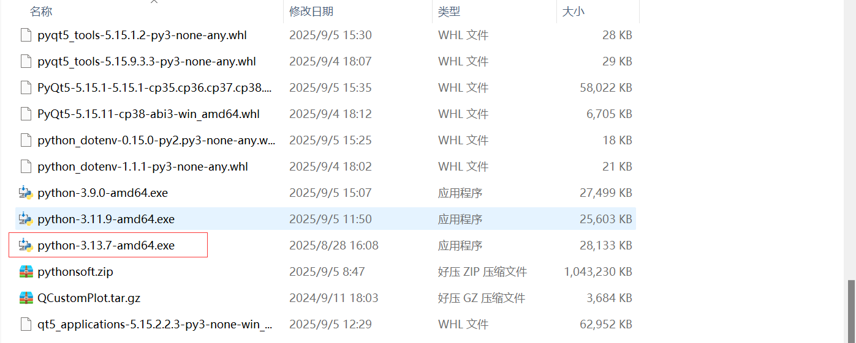The height and width of the screenshot is (343, 856).
Task: Click the python_dotenv-0.15.0 file icon
Action: [x=25, y=140]
